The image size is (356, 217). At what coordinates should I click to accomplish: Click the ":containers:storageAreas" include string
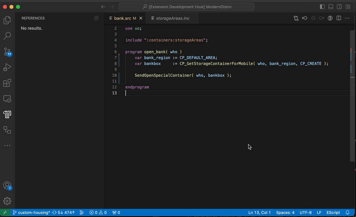point(175,40)
